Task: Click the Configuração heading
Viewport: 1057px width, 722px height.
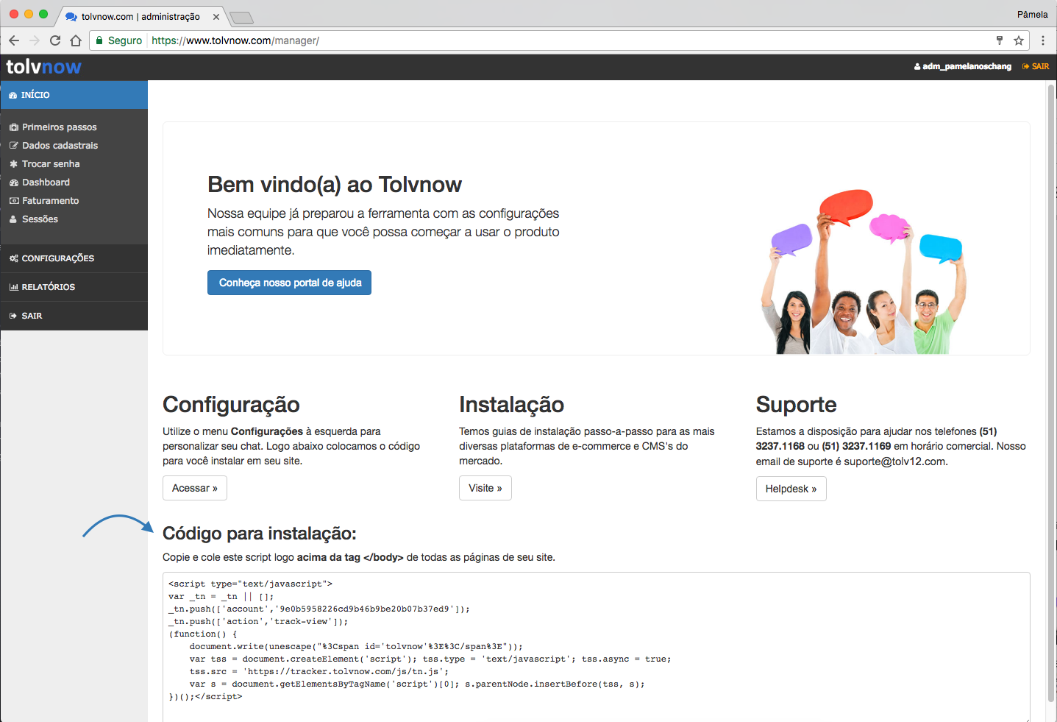Action: (231, 405)
